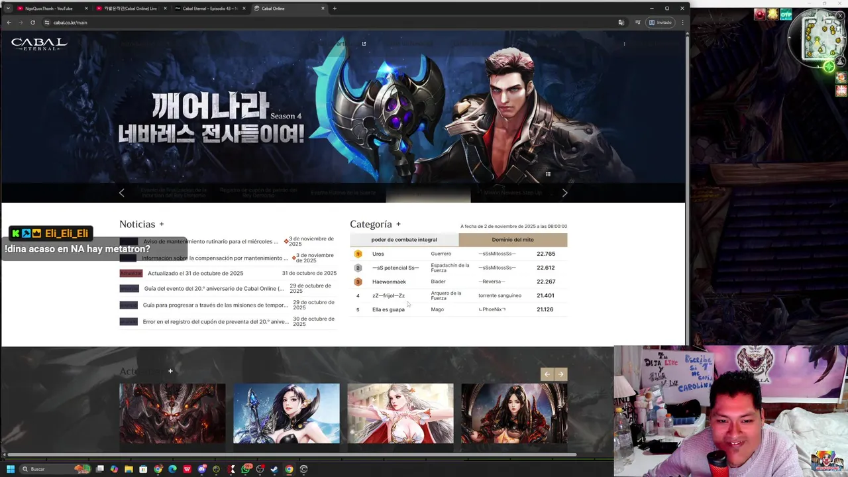
Task: Open the tab search dropdown arrow
Action: click(x=8, y=9)
